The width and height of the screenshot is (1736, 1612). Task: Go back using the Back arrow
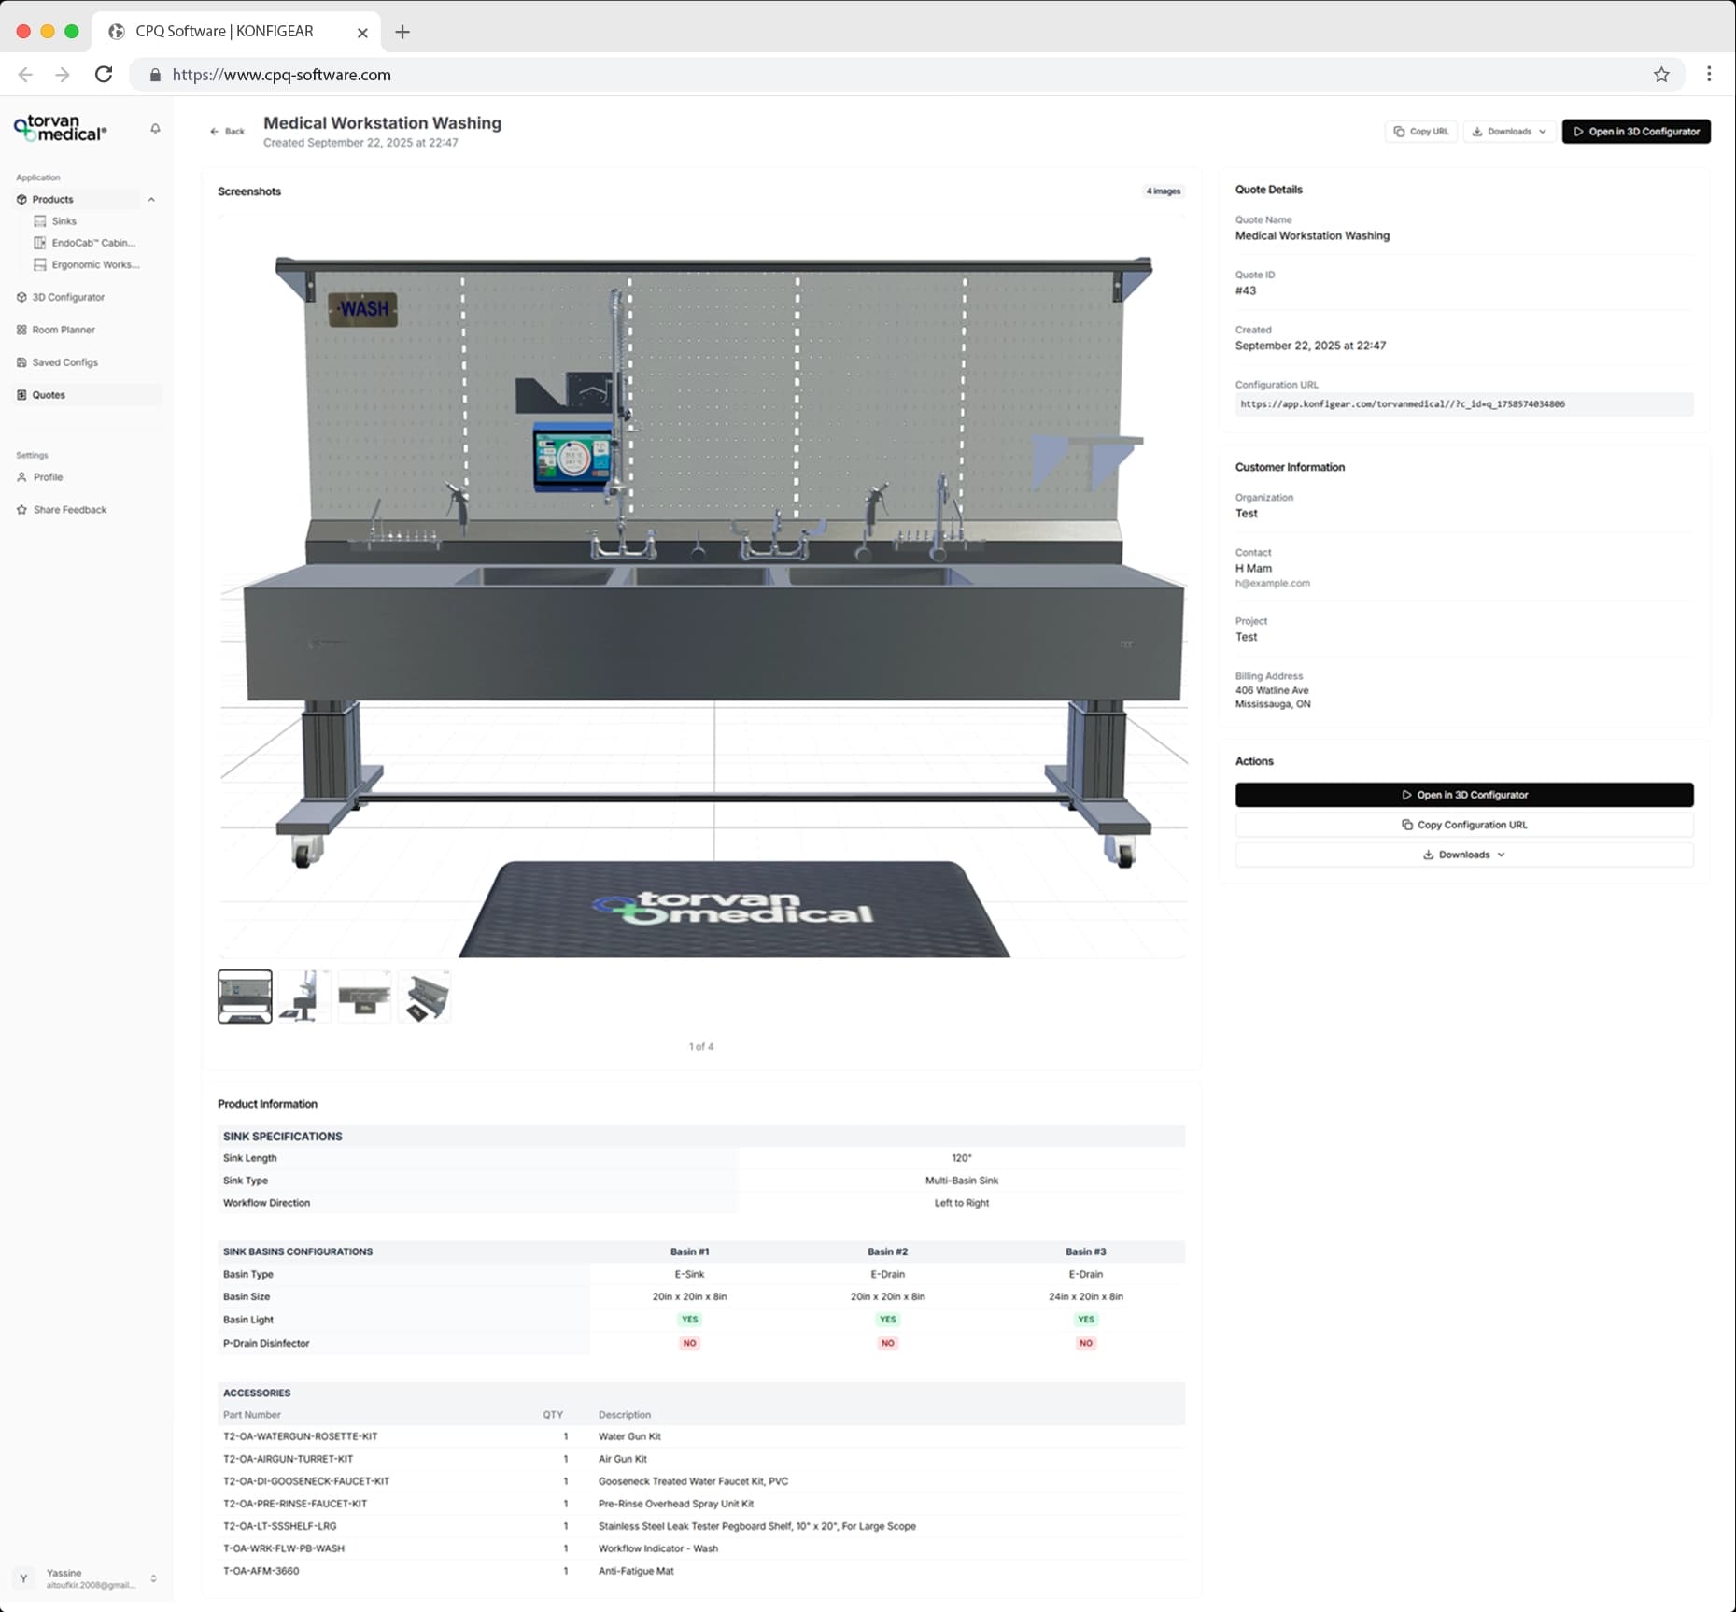coord(227,132)
